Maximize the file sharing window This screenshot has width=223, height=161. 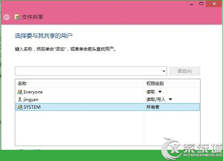(201, 4)
